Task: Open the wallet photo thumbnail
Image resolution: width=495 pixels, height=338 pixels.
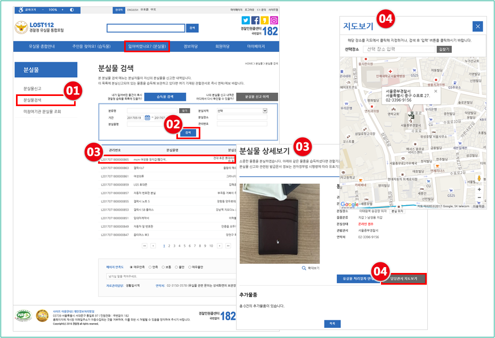Action: pos(280,224)
